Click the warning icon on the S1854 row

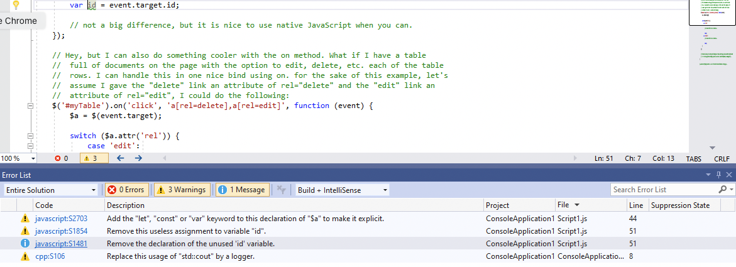pos(25,231)
